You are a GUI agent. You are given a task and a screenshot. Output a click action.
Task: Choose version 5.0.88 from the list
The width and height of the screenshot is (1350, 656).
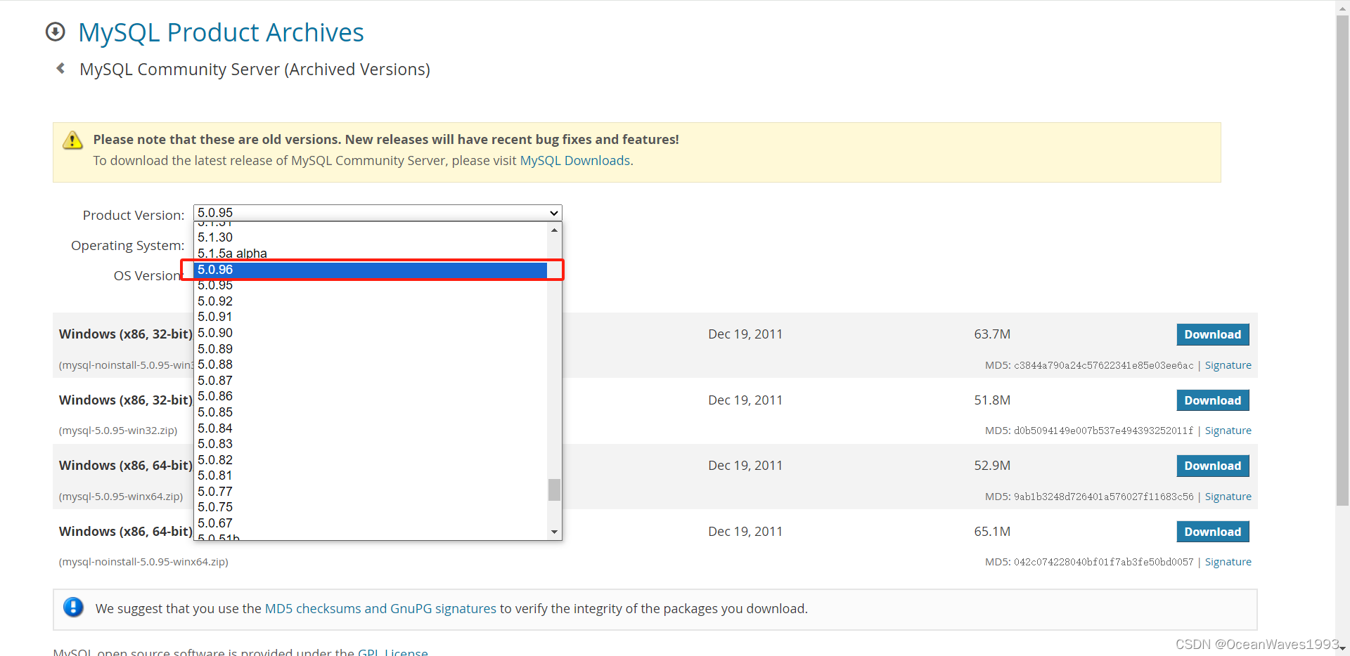pyautogui.click(x=371, y=365)
